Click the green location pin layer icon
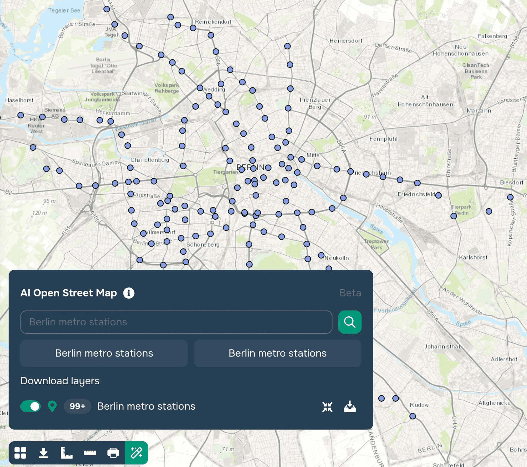The width and height of the screenshot is (527, 467). click(x=52, y=406)
